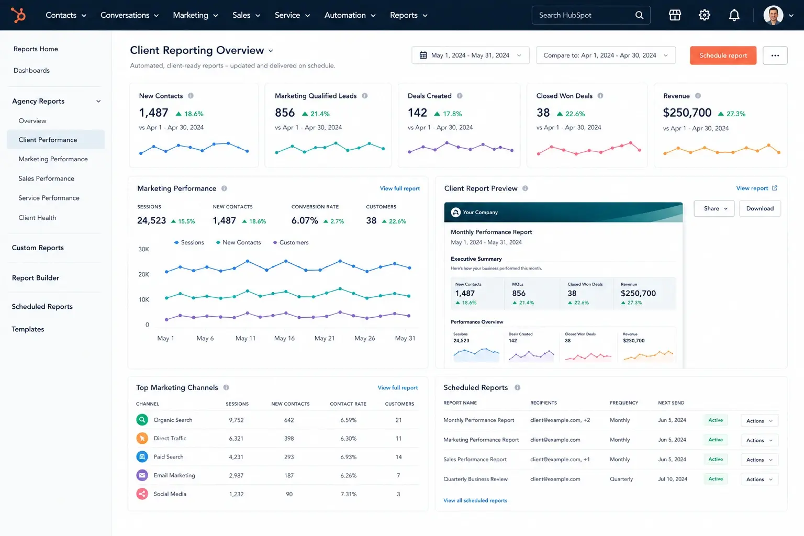
Task: Open the Settings gear icon
Action: [x=705, y=15]
